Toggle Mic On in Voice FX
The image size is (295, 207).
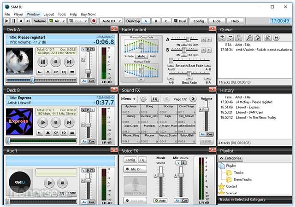tap(136, 169)
